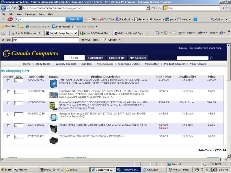Stop loading with the red X icon
The height and width of the screenshot is (173, 231).
159,8
